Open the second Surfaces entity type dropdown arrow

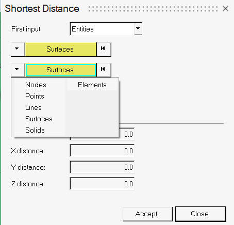[x=18, y=70]
